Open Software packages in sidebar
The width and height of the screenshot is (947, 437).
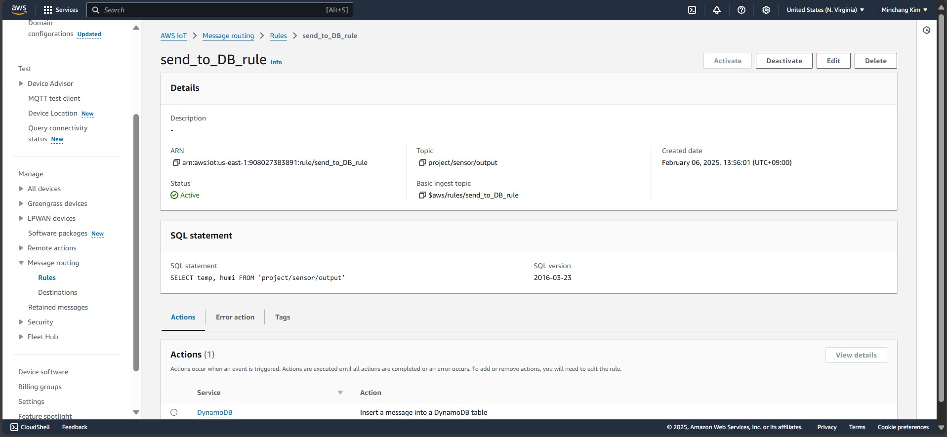(x=57, y=233)
